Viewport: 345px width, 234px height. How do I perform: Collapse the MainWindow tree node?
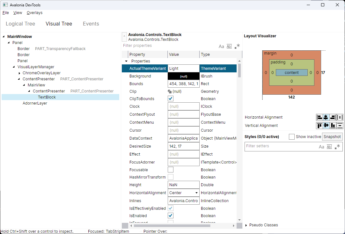(4, 37)
